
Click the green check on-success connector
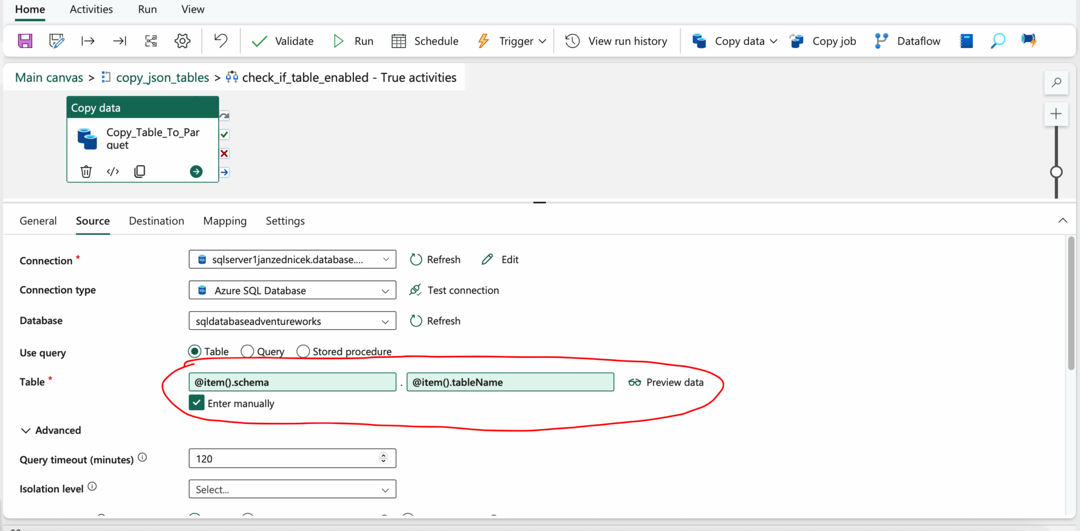[224, 134]
